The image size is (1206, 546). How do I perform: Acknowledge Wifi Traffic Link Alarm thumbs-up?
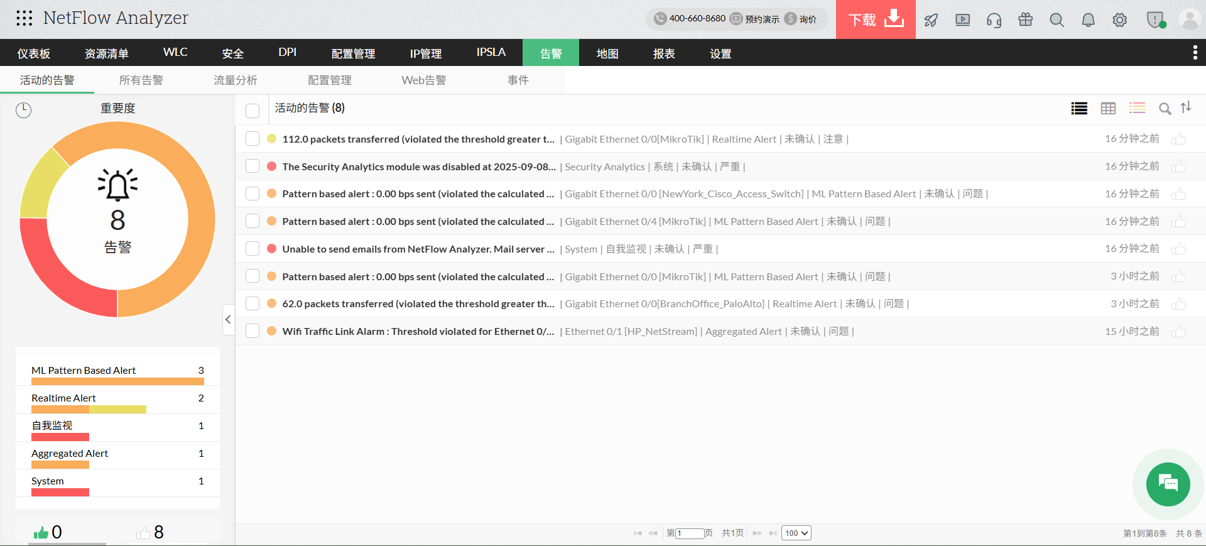coord(1178,332)
